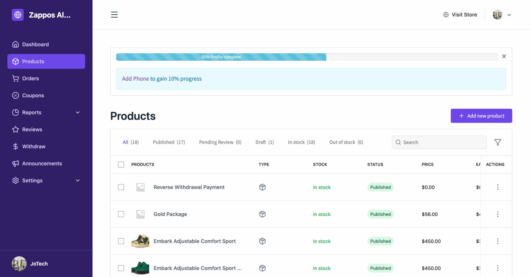Select the Dashboard home icon in sidebar
The height and width of the screenshot is (277, 530).
16,44
